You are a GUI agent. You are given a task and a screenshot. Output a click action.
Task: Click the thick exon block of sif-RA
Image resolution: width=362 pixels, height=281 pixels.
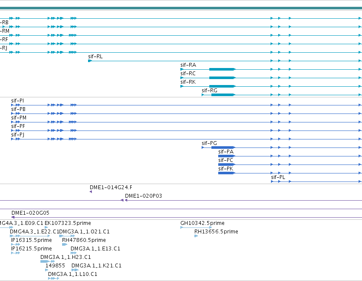pos(222,69)
